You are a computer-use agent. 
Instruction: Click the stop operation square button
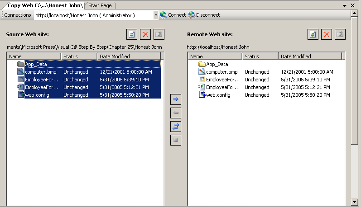tap(176, 140)
